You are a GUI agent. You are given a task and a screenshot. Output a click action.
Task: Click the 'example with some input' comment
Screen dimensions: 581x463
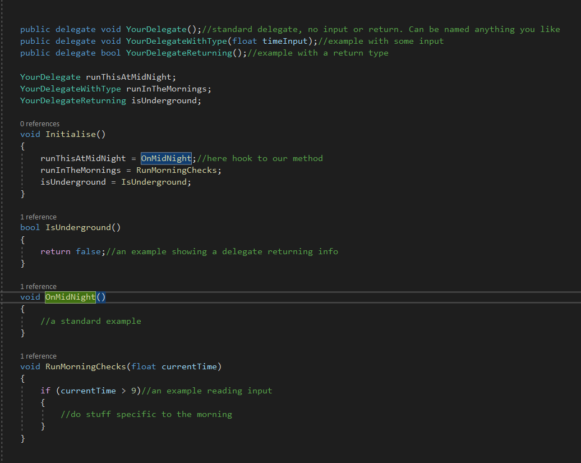[381, 41]
